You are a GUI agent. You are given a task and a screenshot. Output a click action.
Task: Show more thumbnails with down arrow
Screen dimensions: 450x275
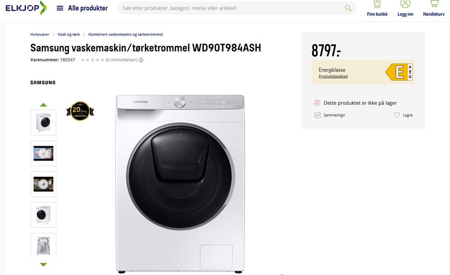pos(43,264)
